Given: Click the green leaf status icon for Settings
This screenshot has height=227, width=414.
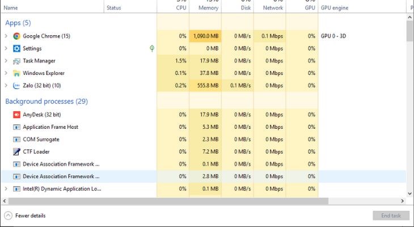Looking at the screenshot, I should pos(152,48).
